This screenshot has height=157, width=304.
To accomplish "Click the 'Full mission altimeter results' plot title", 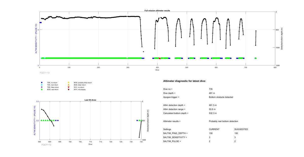I will tap(157, 11).
